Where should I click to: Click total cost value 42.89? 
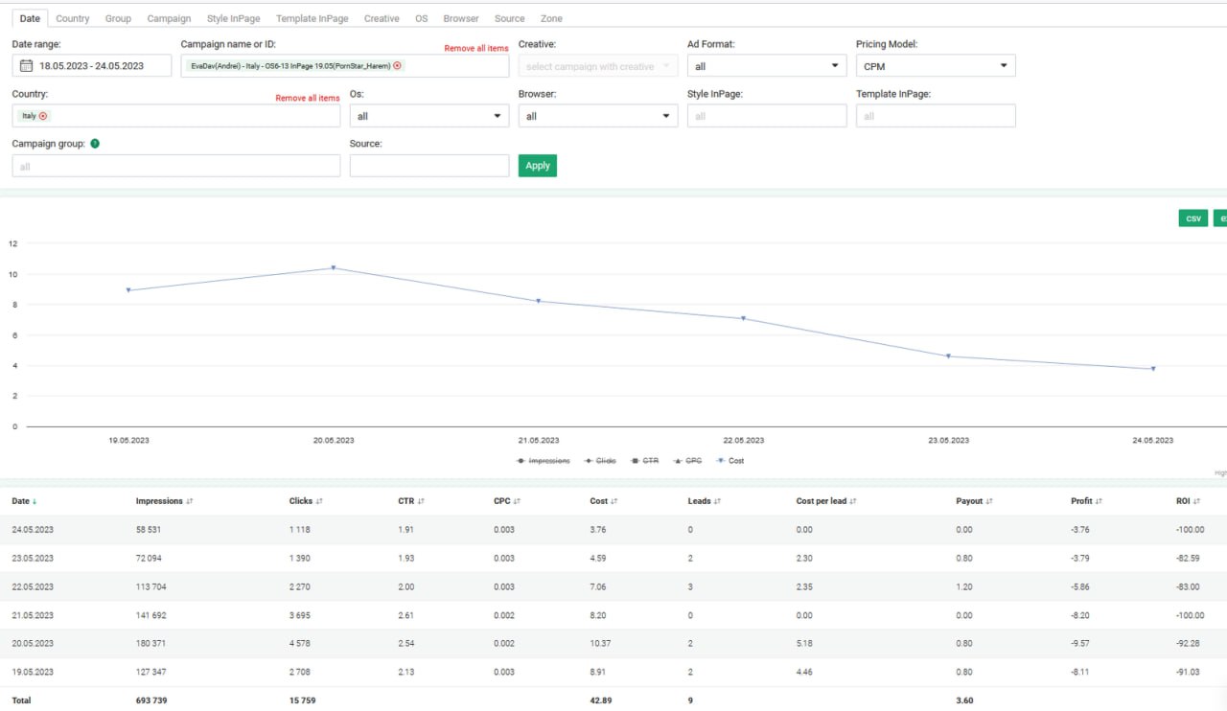[x=600, y=700]
